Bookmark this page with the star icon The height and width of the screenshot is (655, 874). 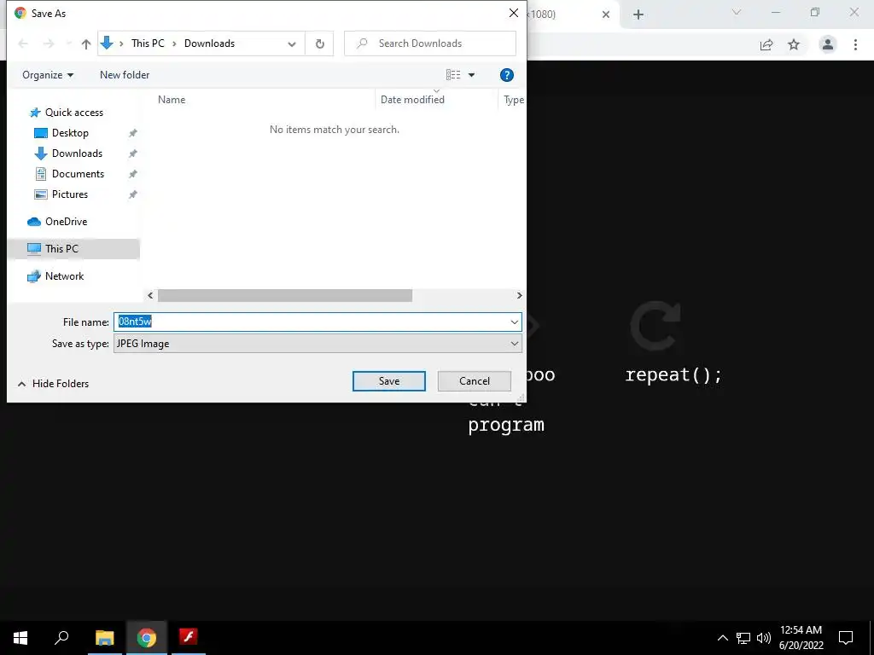(x=794, y=44)
